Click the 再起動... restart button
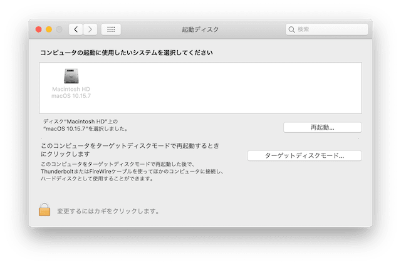Image resolution: width=401 pixels, height=265 pixels. coord(323,127)
